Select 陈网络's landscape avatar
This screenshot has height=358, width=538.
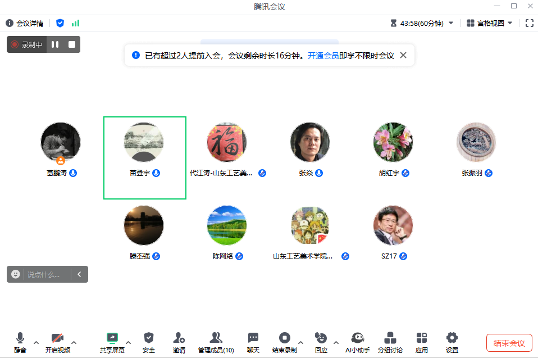(227, 225)
